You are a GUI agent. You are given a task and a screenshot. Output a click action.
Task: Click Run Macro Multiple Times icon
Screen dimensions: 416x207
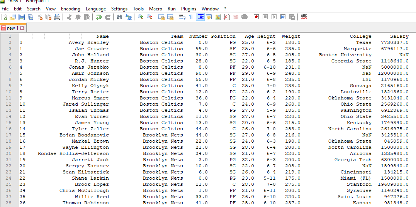coord(283,17)
